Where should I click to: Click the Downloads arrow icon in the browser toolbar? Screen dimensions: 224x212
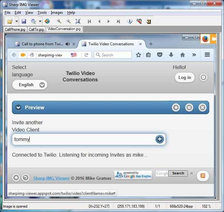[x=171, y=55]
